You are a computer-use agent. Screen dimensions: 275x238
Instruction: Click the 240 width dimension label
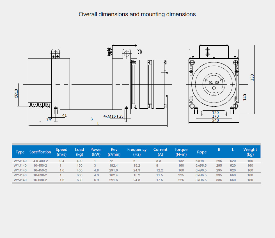[x=216, y=121]
